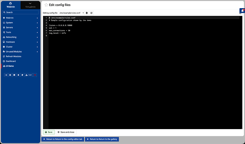Open the config file selection dropdown

(71, 13)
